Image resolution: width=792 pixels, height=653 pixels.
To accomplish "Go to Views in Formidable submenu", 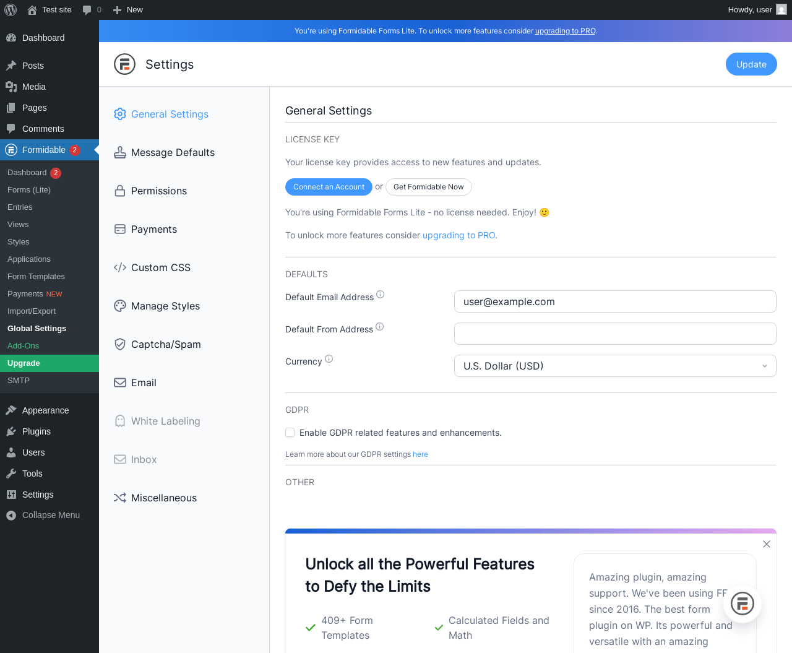I will tap(49, 225).
